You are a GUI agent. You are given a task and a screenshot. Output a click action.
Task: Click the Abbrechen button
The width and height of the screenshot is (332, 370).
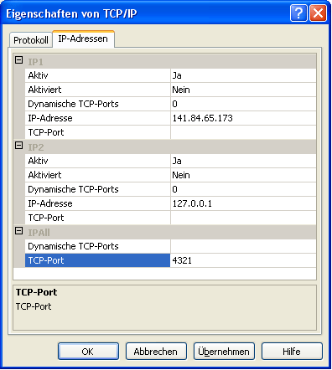(x=156, y=352)
